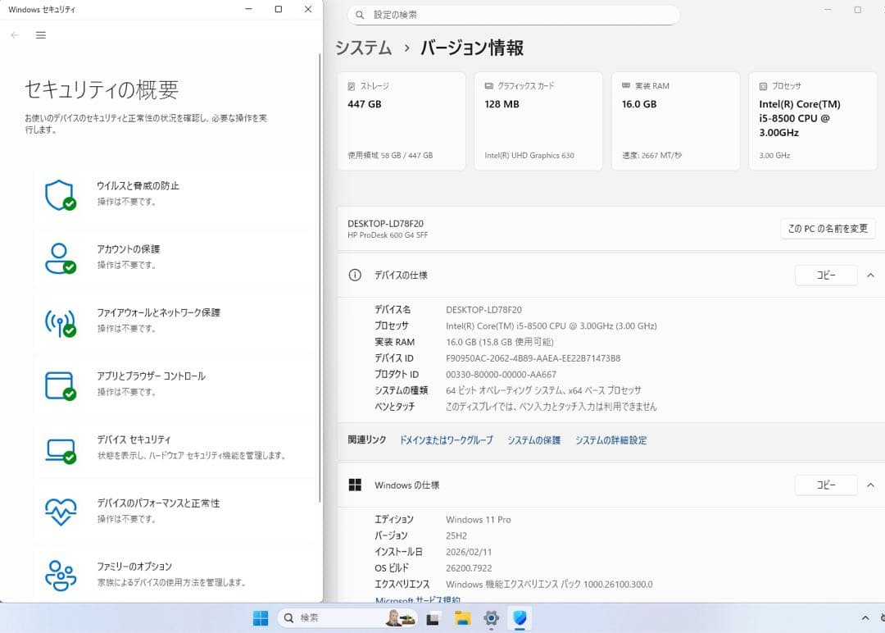Click 使用領域 58 GB / 447 GB text
This screenshot has width=885, height=633.
tap(390, 155)
